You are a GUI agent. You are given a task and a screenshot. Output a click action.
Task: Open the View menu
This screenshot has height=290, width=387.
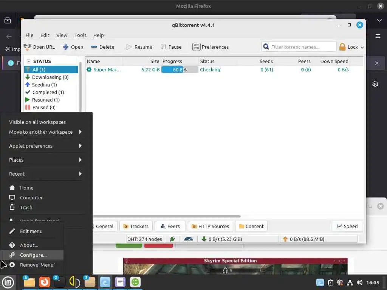(62, 35)
